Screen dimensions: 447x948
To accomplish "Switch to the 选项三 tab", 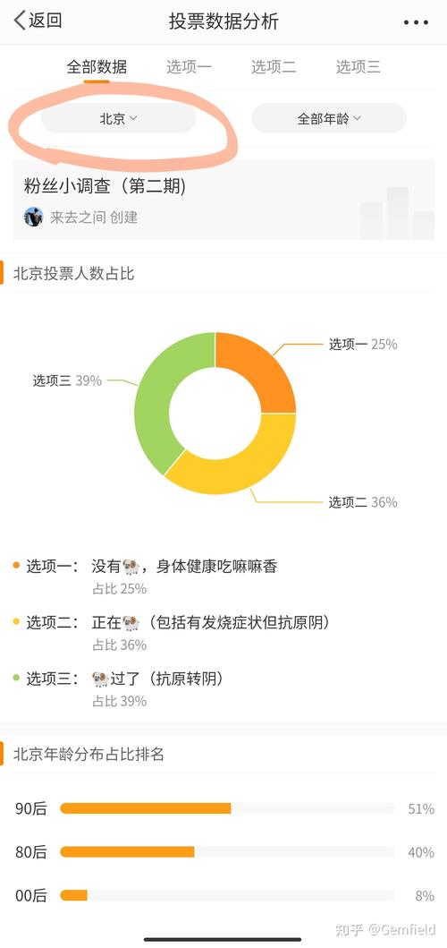I will [x=358, y=66].
